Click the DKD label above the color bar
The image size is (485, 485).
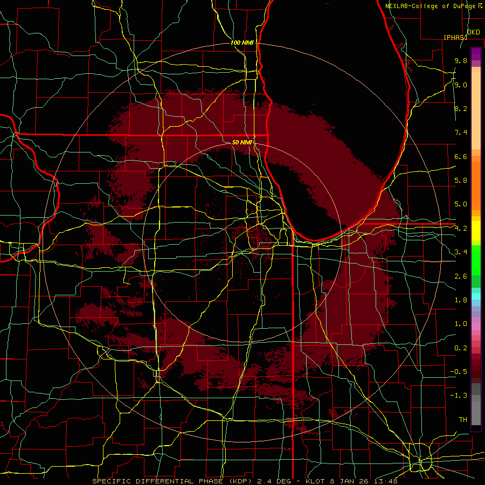click(473, 32)
